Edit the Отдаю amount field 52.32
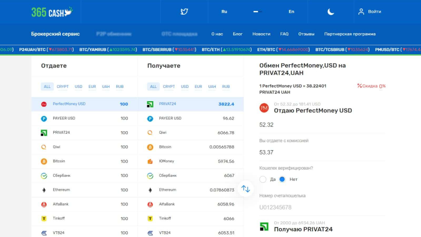This screenshot has height=237, width=421. coord(322,125)
